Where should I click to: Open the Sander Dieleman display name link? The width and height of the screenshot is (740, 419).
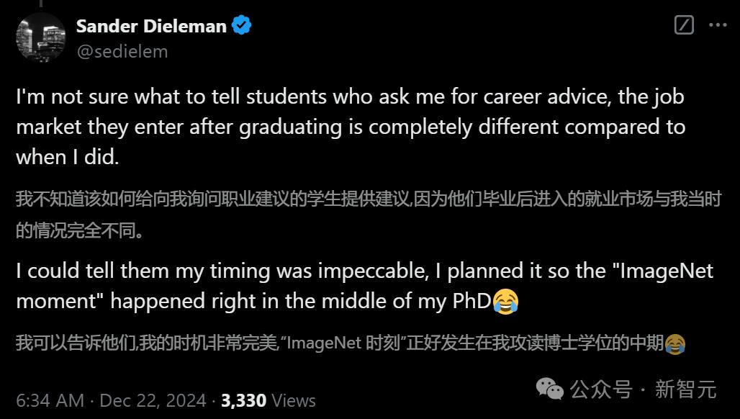(151, 27)
